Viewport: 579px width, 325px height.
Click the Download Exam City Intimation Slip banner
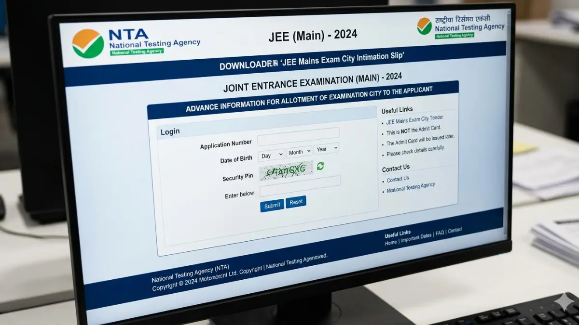coord(311,61)
